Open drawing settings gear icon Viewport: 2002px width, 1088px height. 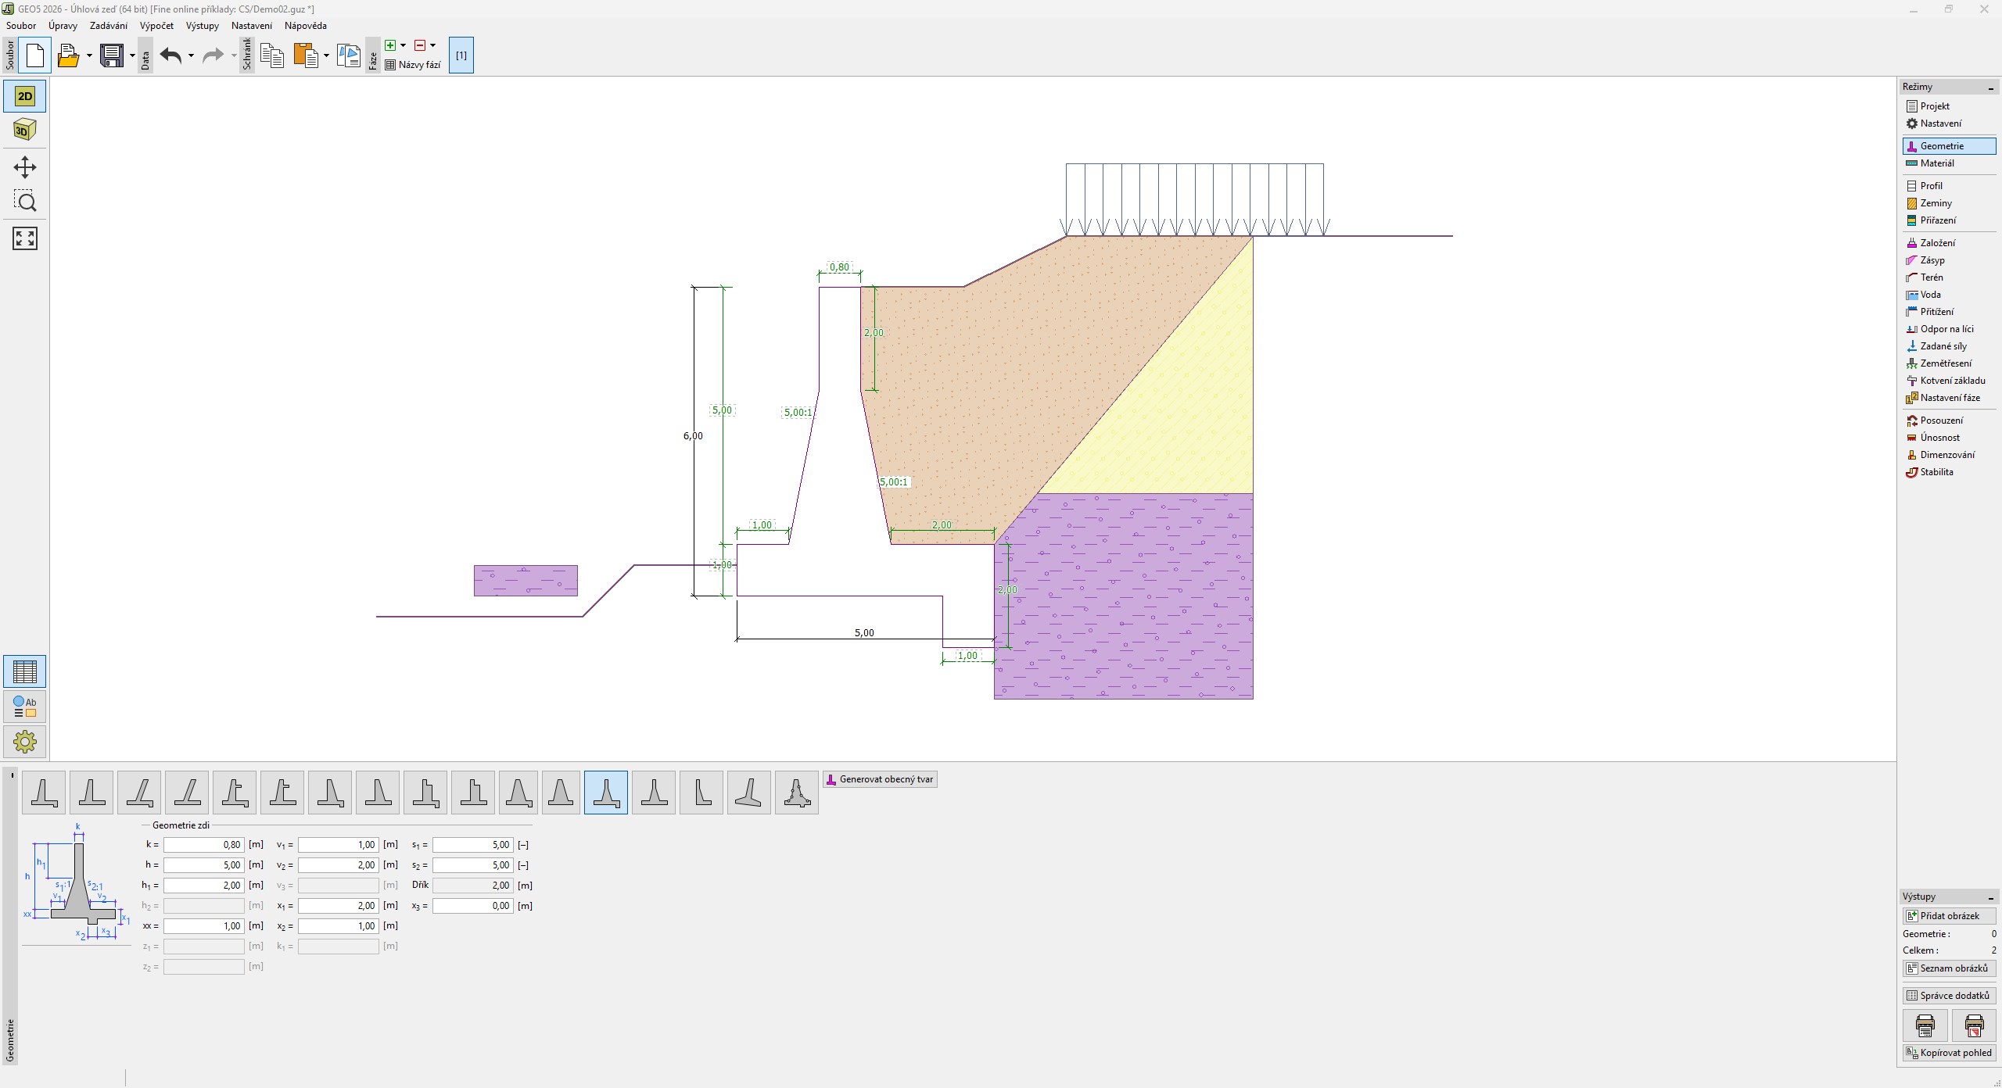(25, 741)
